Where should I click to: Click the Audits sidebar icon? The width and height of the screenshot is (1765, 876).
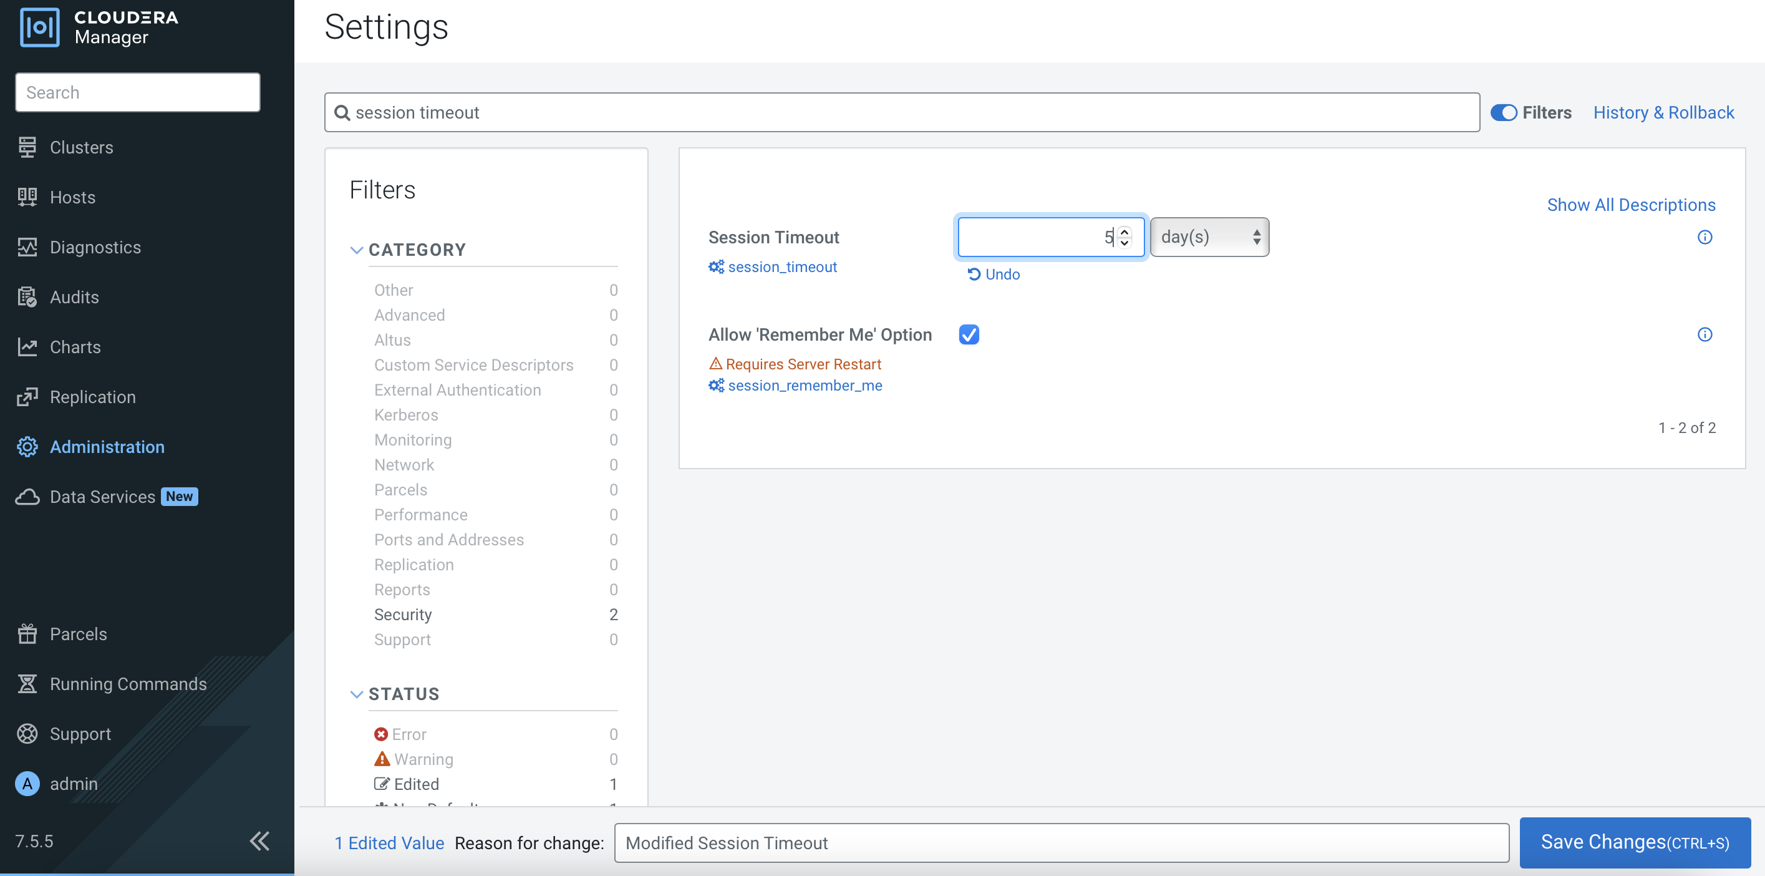pos(27,298)
